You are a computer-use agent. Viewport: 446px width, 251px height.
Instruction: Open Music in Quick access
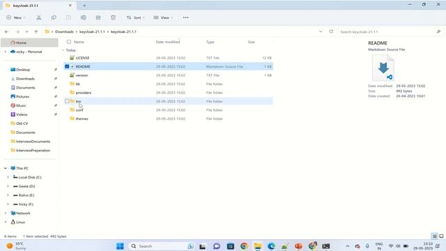pyautogui.click(x=21, y=105)
